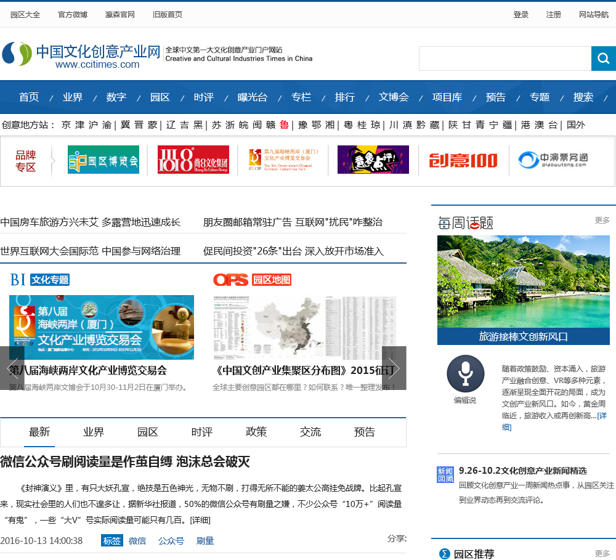
Task: Open 排行 in the main navigation
Action: (x=345, y=97)
